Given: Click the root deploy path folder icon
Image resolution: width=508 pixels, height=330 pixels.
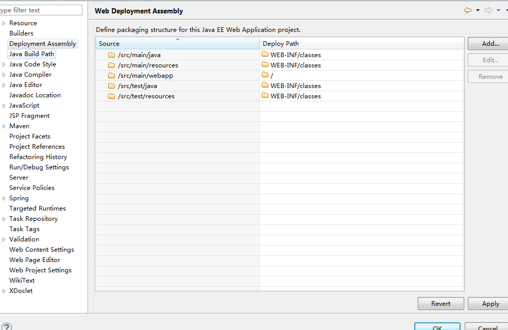Looking at the screenshot, I should (265, 75).
